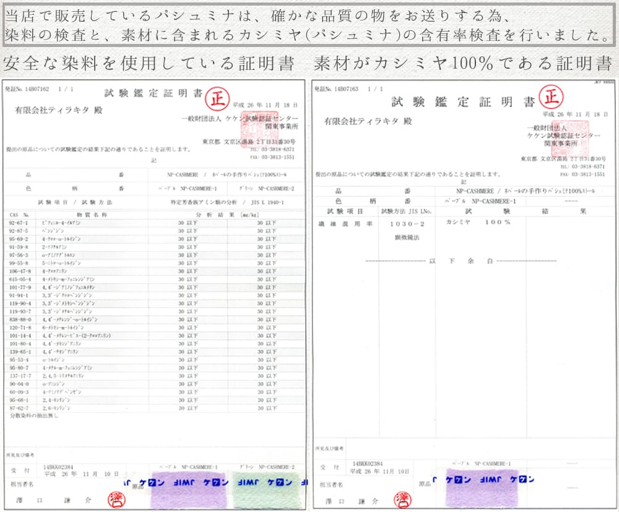Click the heading 素材がカシミヤ100%である証明書
This screenshot has width=619, height=512.
tap(462, 63)
